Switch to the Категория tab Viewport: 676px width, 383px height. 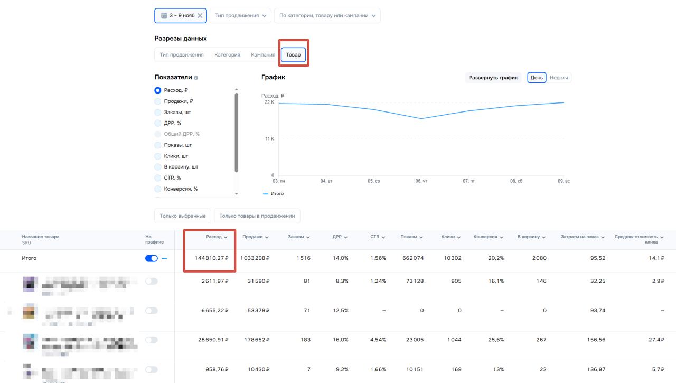coord(227,55)
